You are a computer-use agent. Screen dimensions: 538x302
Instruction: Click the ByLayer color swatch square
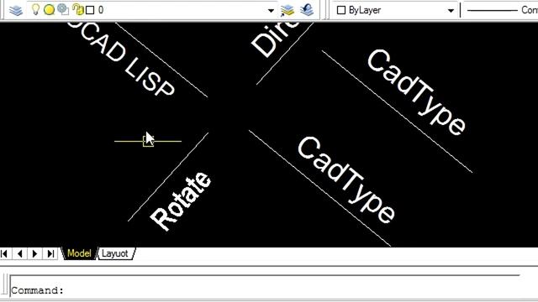click(341, 10)
